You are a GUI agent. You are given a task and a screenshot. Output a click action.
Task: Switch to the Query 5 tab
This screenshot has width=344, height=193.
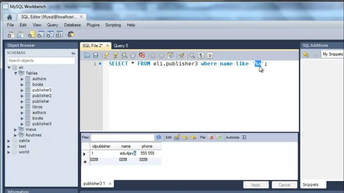(x=121, y=46)
